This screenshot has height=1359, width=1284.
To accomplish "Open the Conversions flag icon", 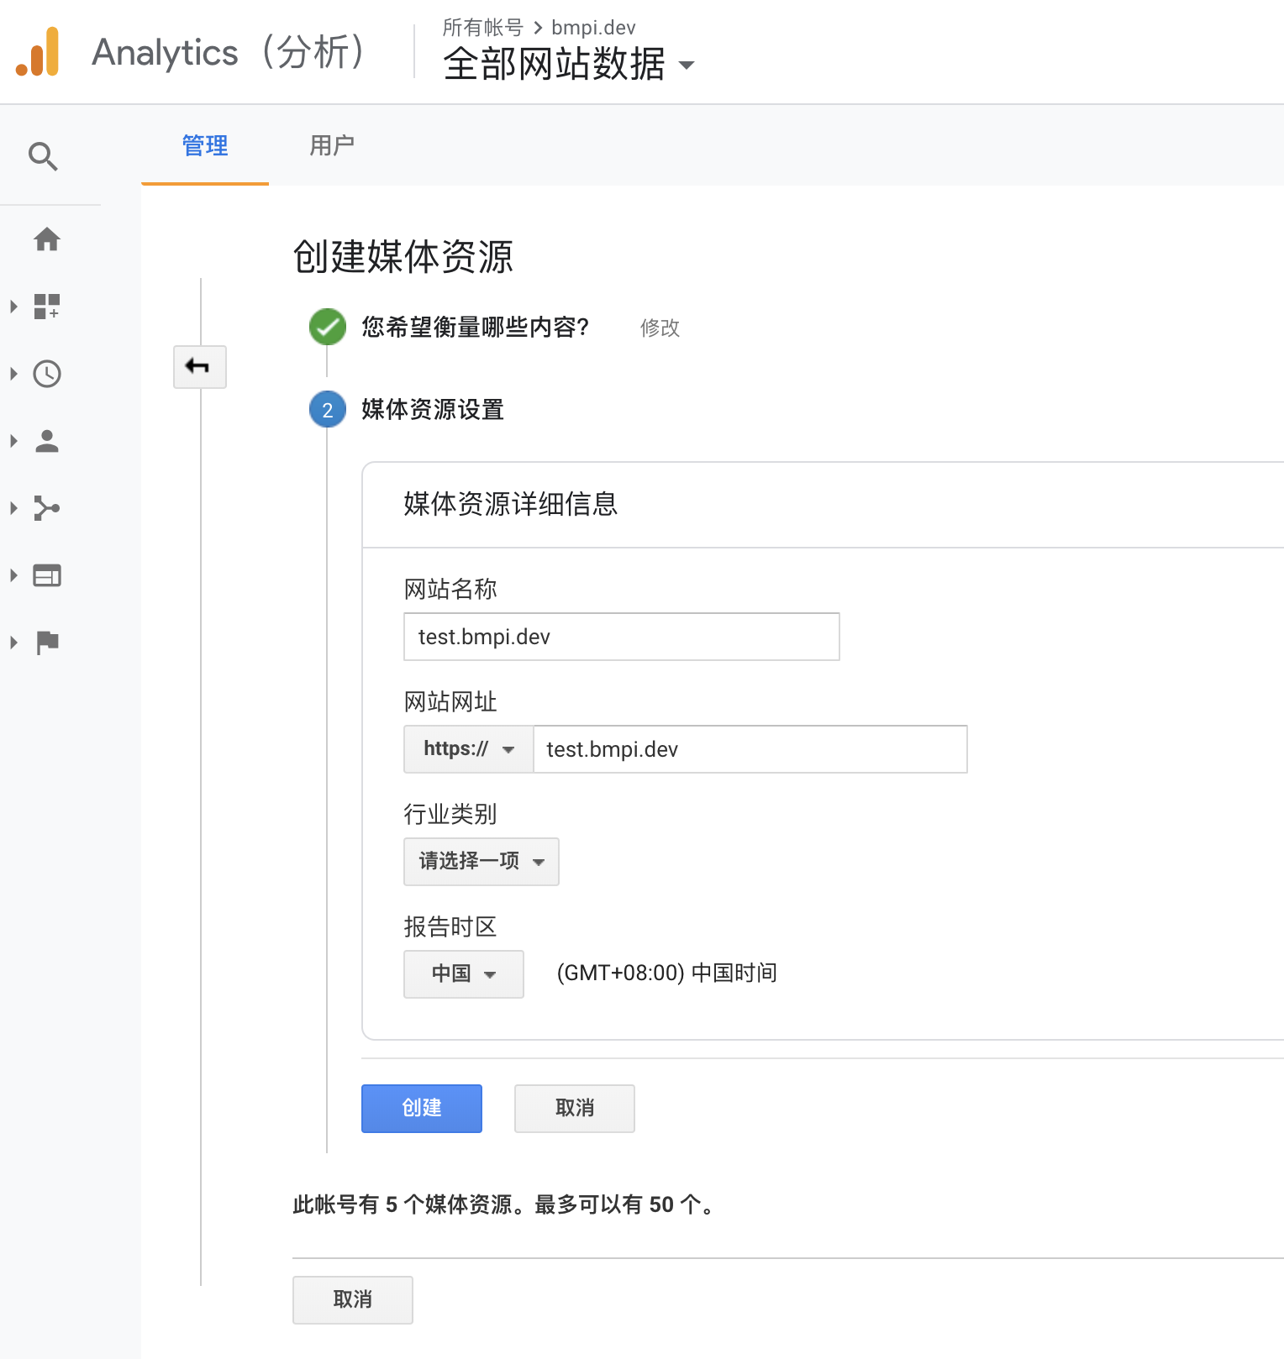I will (x=47, y=643).
